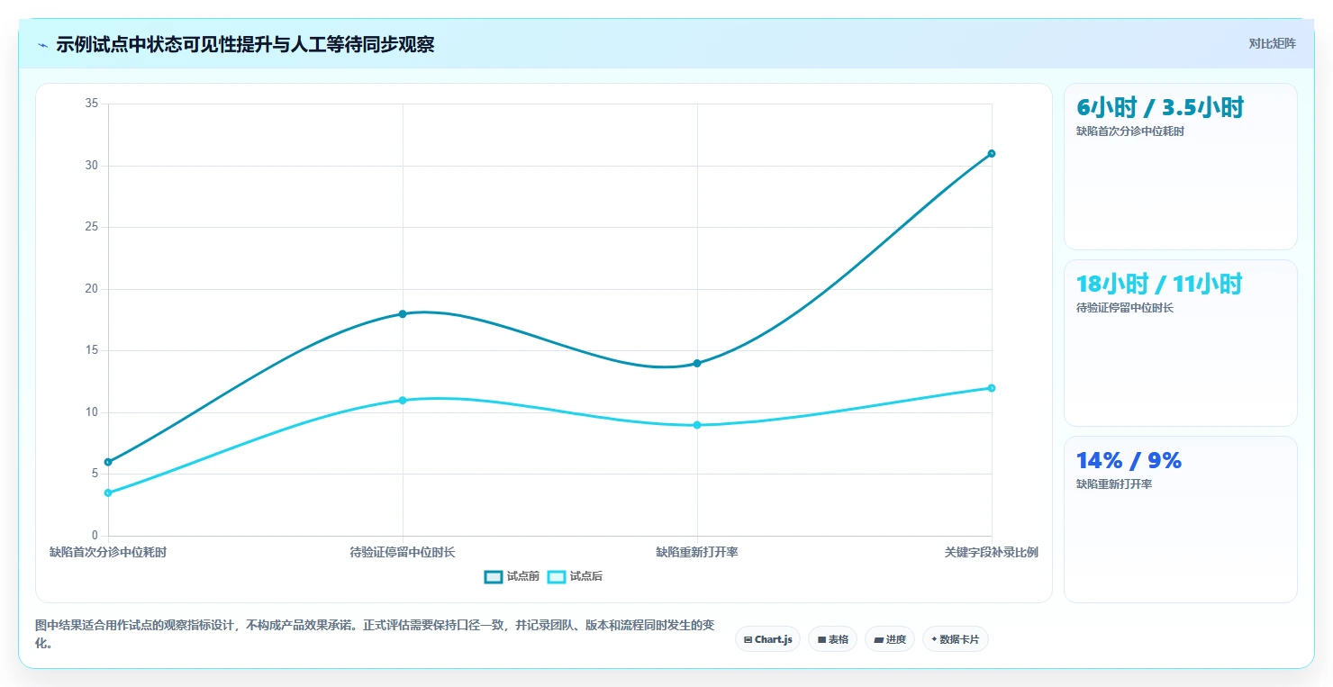The width and height of the screenshot is (1333, 687).
Task: Click the '对比矩阵' label in the header
Action: [1273, 43]
